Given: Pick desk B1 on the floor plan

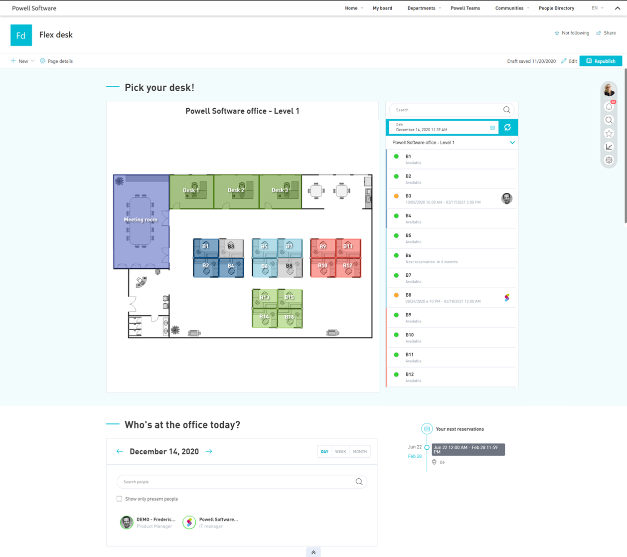Looking at the screenshot, I should pyautogui.click(x=206, y=248).
